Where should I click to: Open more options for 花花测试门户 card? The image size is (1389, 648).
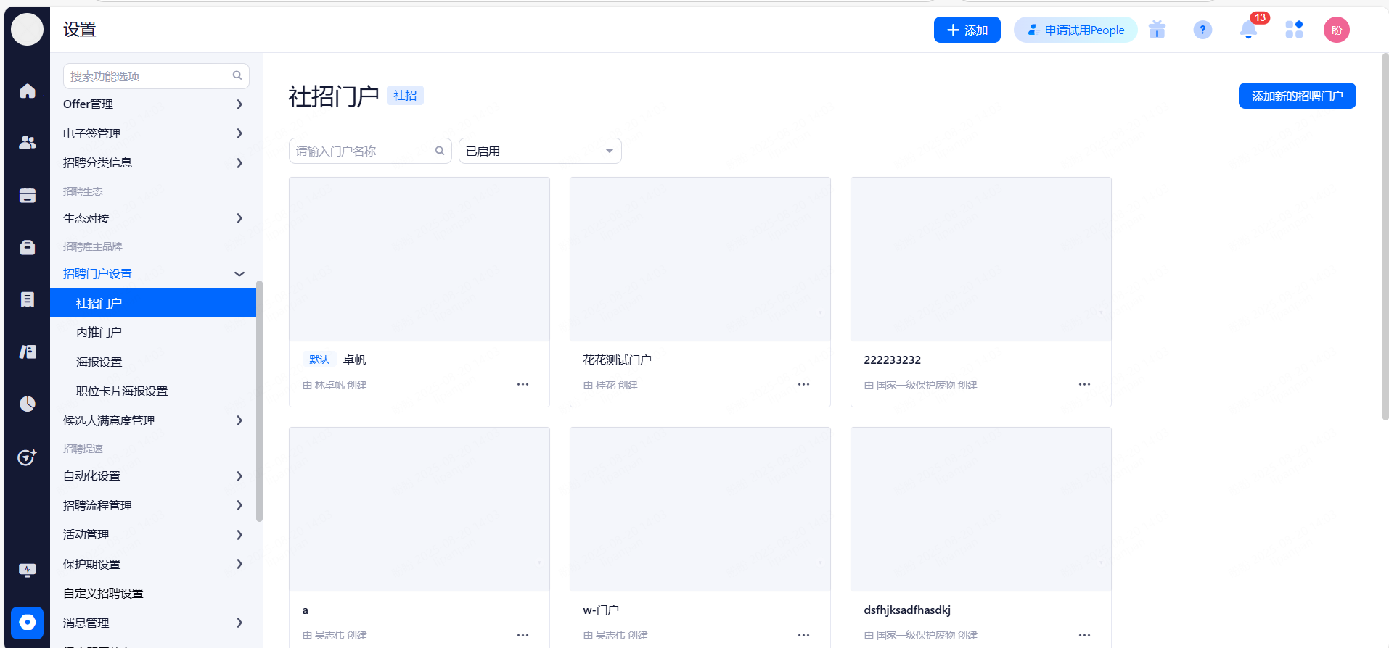803,384
